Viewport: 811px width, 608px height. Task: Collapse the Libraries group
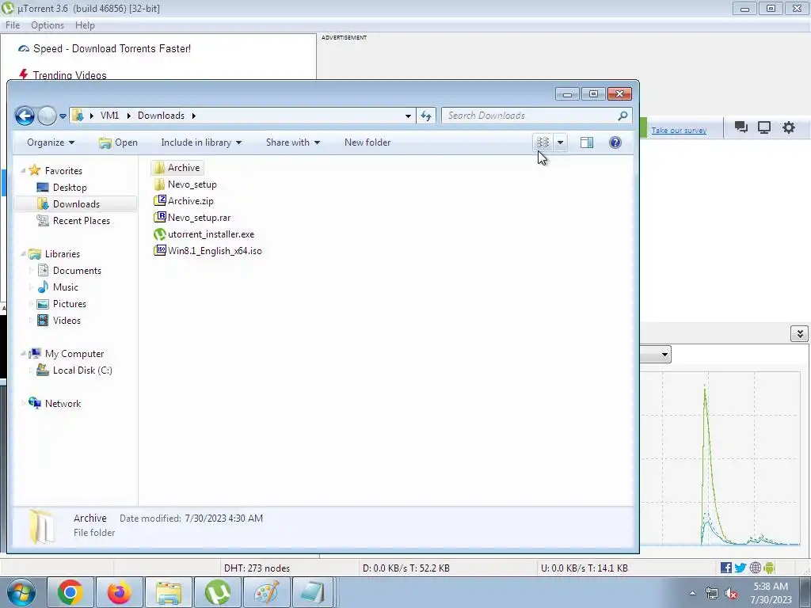click(x=23, y=254)
